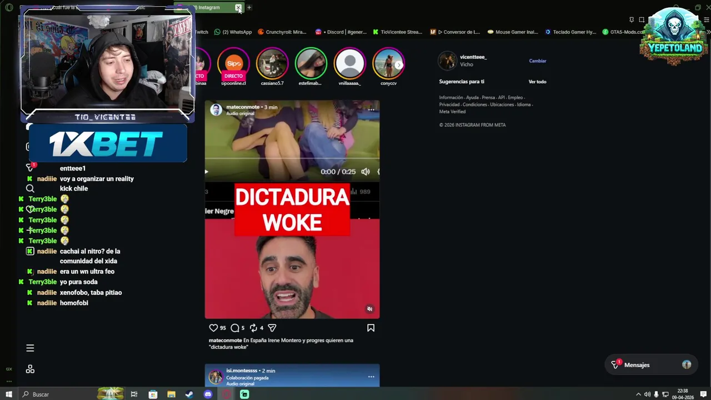
Task: Click Ver todo for suggestions
Action: (x=537, y=82)
